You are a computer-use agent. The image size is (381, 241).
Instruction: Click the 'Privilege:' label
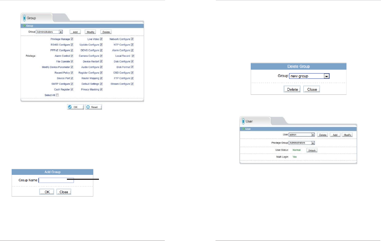coord(31,56)
